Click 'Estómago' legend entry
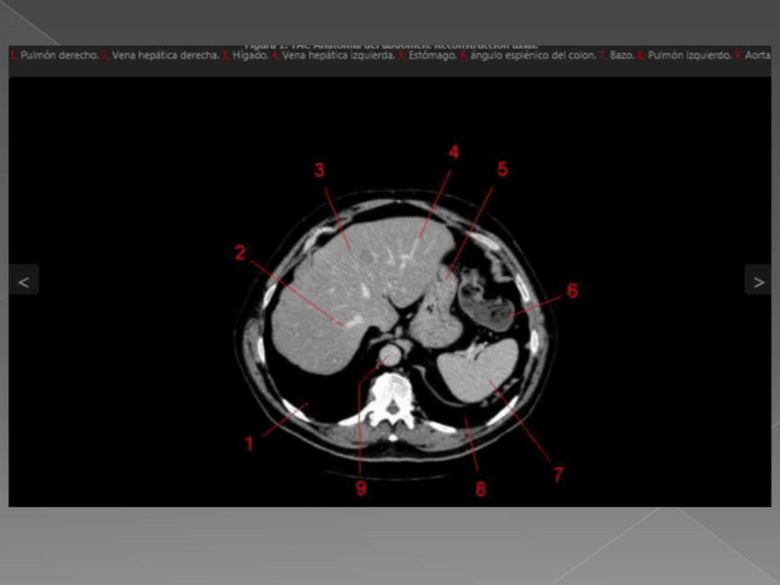Image resolution: width=780 pixels, height=585 pixels. pos(431,55)
